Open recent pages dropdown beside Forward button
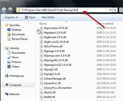This screenshot has height=101, width=123. coord(15,10)
